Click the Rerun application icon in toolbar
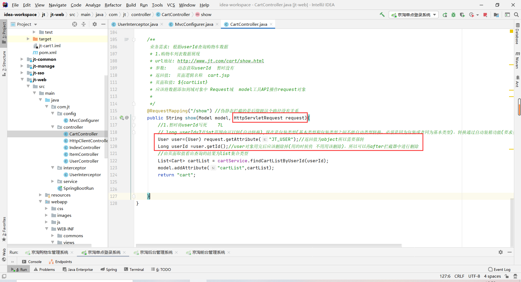Image resolution: width=521 pixels, height=282 pixels. [445, 15]
